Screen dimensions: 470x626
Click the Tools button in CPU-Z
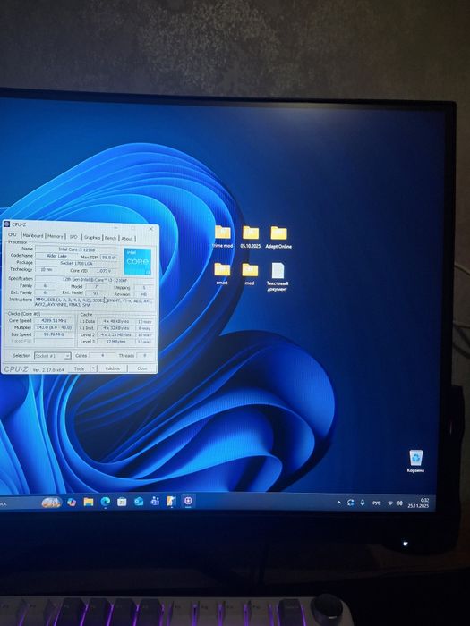click(x=79, y=368)
